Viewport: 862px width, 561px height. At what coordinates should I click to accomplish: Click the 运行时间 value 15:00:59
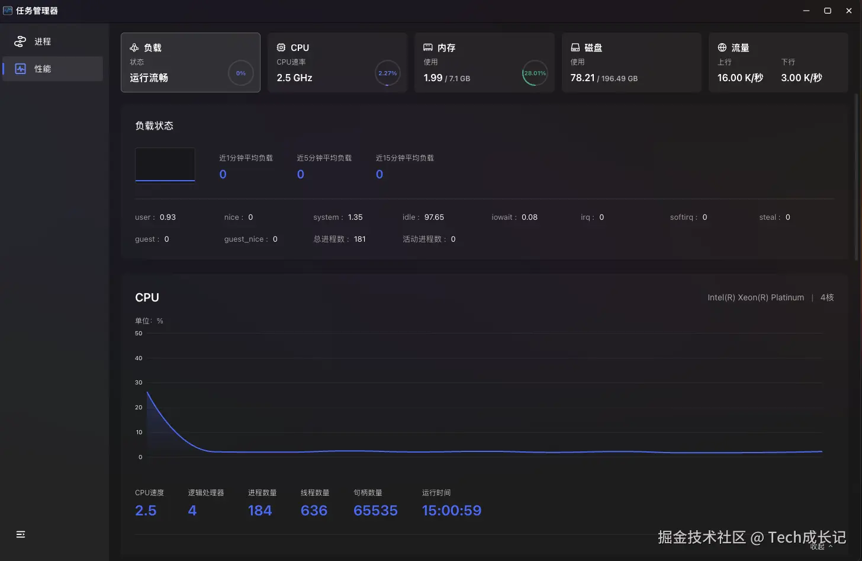(452, 510)
